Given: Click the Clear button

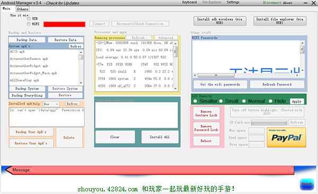Looking at the screenshot, I should pyautogui.click(x=115, y=137).
